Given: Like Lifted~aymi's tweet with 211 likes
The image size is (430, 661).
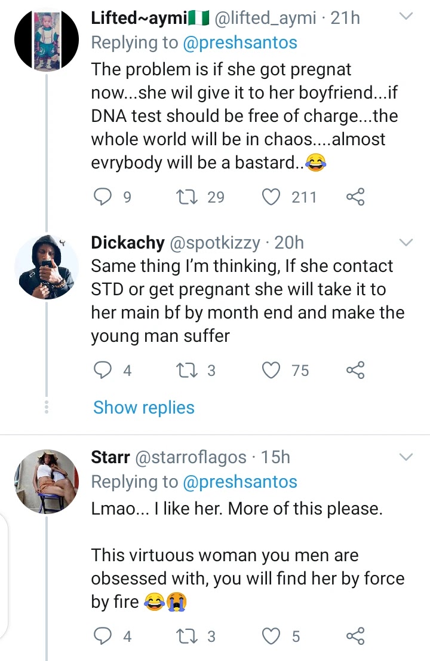Looking at the screenshot, I should (272, 197).
